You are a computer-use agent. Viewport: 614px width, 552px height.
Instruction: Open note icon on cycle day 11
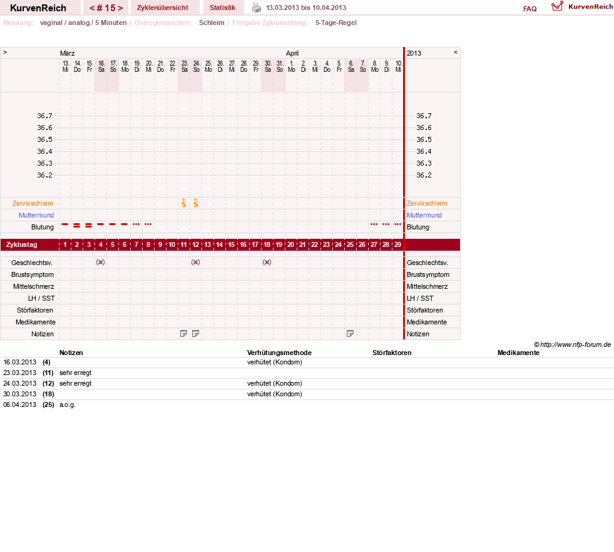point(183,334)
